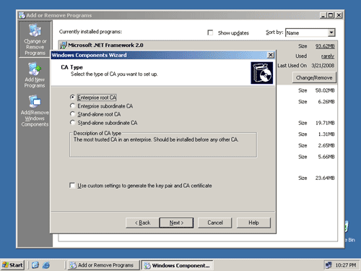361x271 pixels.
Task: Choose Enterprise subordinate CA radio button
Action: (72, 106)
